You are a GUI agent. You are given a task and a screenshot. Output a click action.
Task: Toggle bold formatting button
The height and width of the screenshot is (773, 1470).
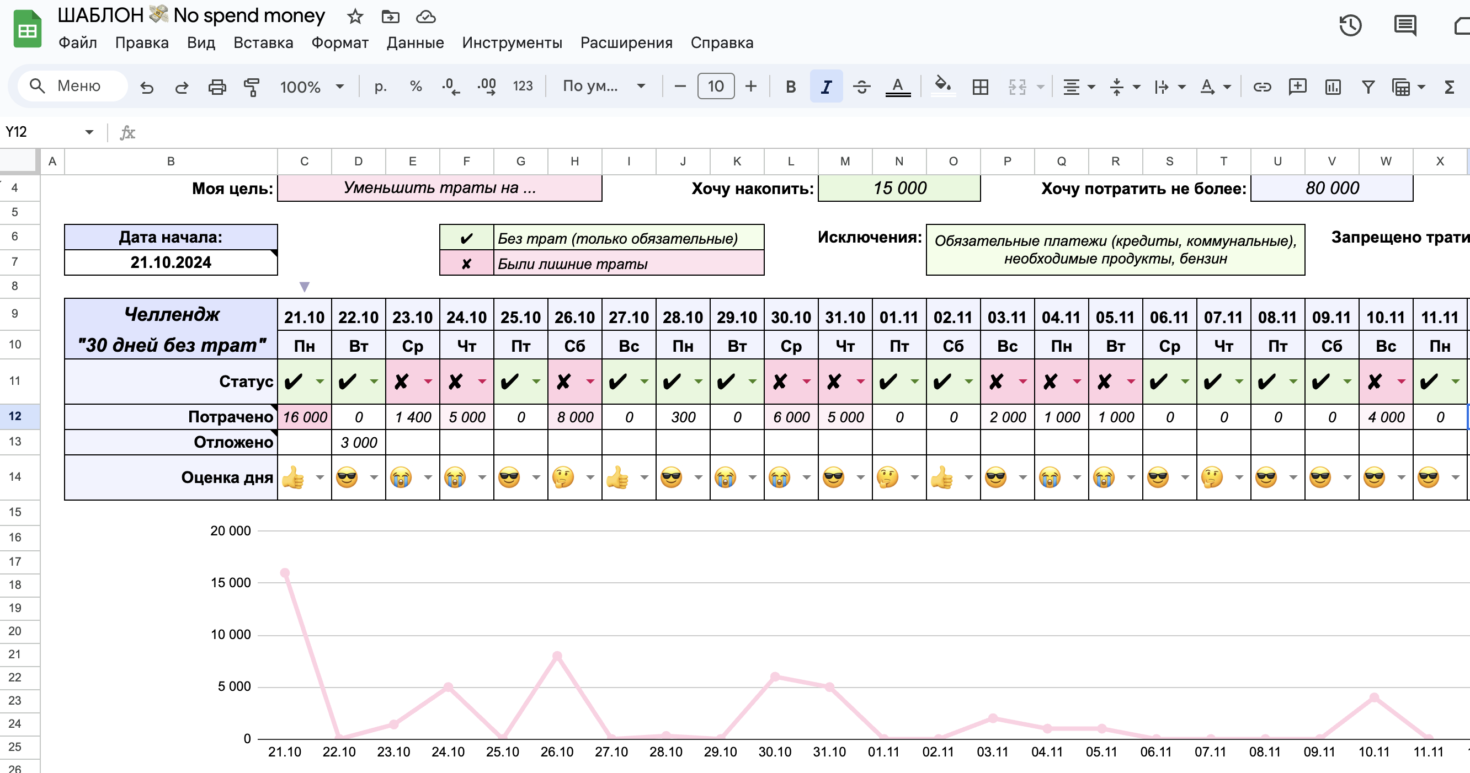click(790, 87)
